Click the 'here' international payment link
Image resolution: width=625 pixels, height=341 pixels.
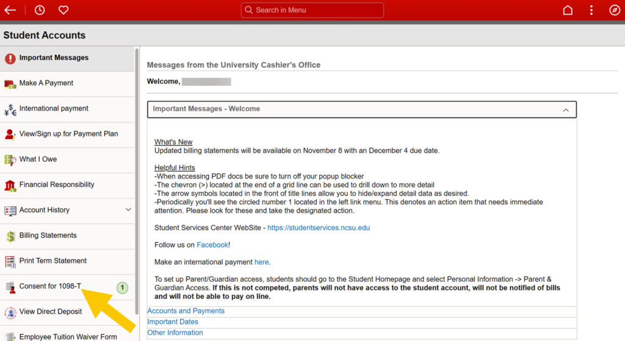pos(261,262)
